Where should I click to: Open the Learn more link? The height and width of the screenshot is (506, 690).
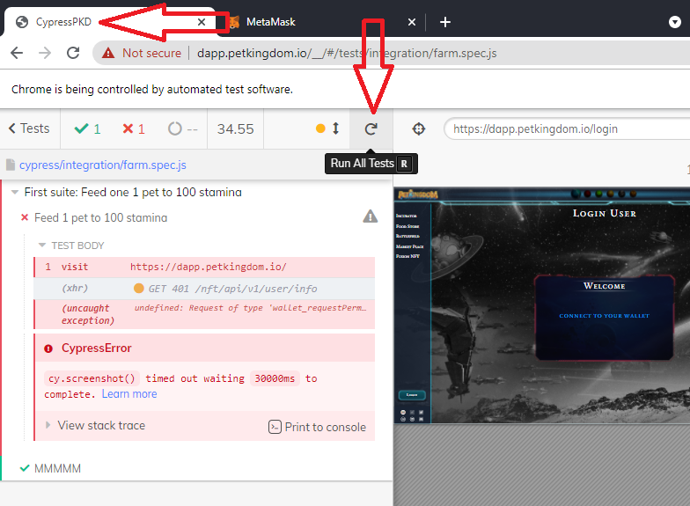(x=129, y=394)
